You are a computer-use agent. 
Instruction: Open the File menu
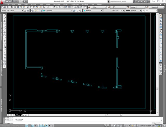tap(8, 4)
